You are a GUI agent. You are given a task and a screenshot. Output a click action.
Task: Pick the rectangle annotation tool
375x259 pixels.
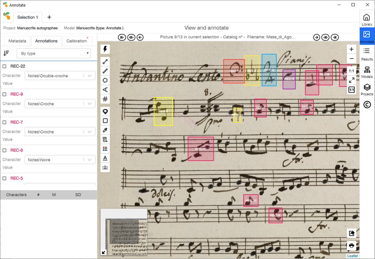point(105,121)
